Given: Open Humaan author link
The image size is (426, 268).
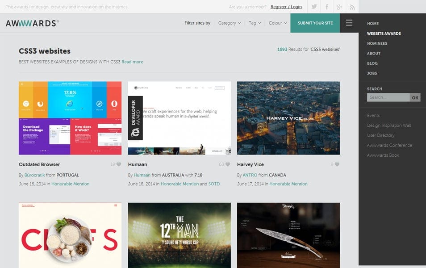Looking at the screenshot, I should tap(142, 175).
